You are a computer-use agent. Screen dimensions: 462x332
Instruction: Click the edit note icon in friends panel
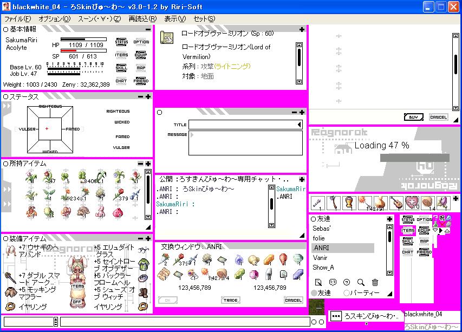click(318, 282)
